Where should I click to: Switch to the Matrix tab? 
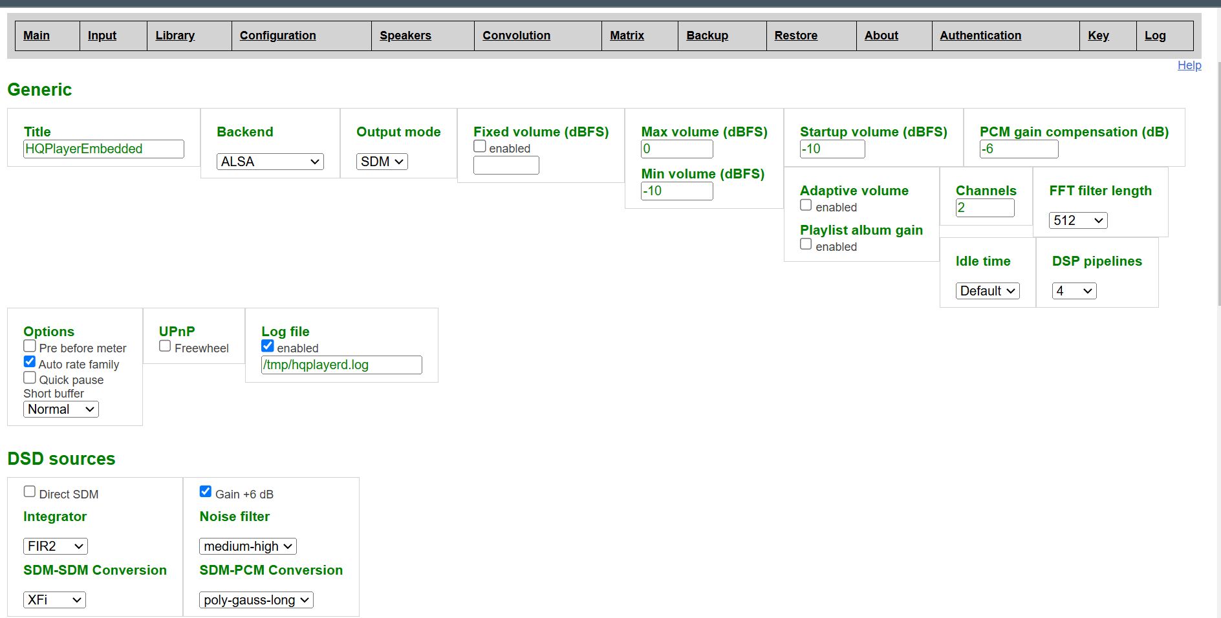coord(627,36)
